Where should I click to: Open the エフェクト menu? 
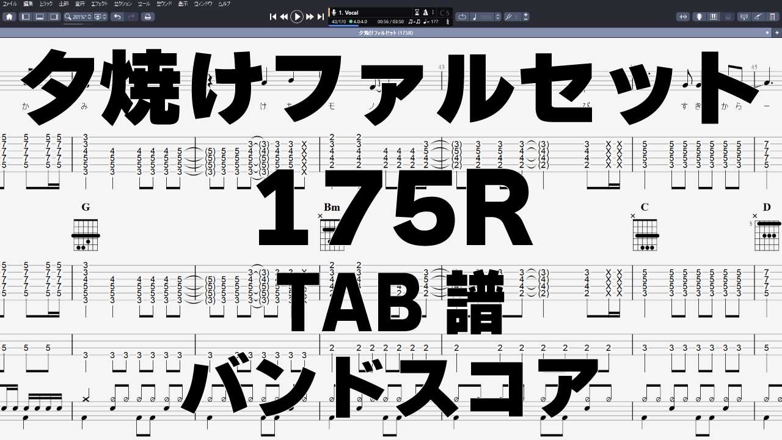tap(99, 4)
